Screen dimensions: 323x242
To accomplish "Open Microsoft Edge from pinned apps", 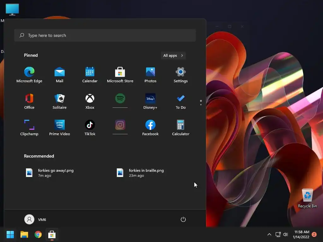I will (29, 74).
